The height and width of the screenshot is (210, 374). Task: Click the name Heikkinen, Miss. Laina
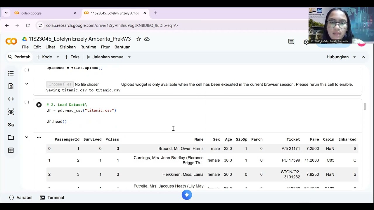pos(183,174)
